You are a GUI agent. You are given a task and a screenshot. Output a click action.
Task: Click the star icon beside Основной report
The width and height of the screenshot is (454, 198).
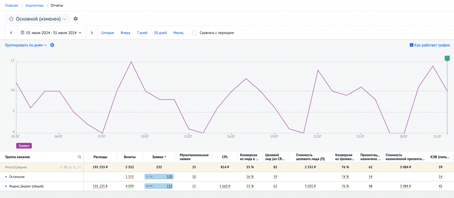(11, 19)
